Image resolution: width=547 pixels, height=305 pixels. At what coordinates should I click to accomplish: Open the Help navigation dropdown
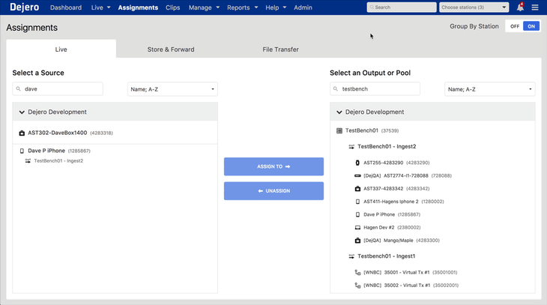click(276, 7)
